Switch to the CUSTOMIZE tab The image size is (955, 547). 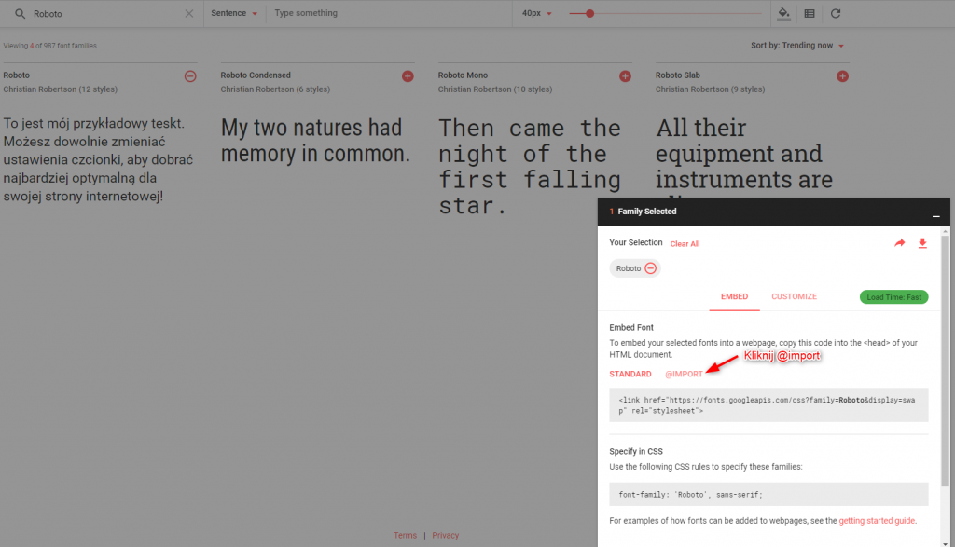pos(794,296)
